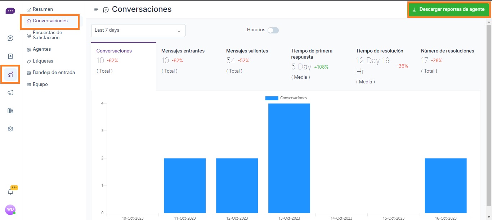Open notifications bell with 99+ badge
This screenshot has width=492, height=220.
point(10,192)
